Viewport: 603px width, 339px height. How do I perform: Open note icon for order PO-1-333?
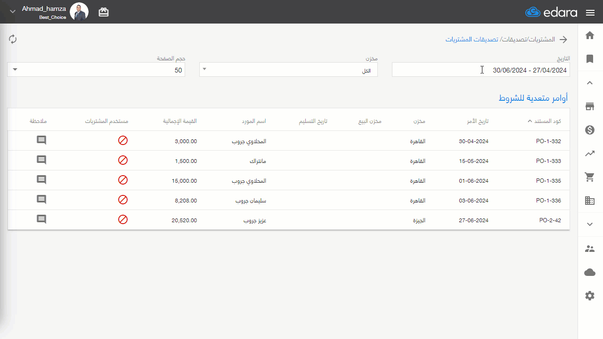[x=41, y=160]
